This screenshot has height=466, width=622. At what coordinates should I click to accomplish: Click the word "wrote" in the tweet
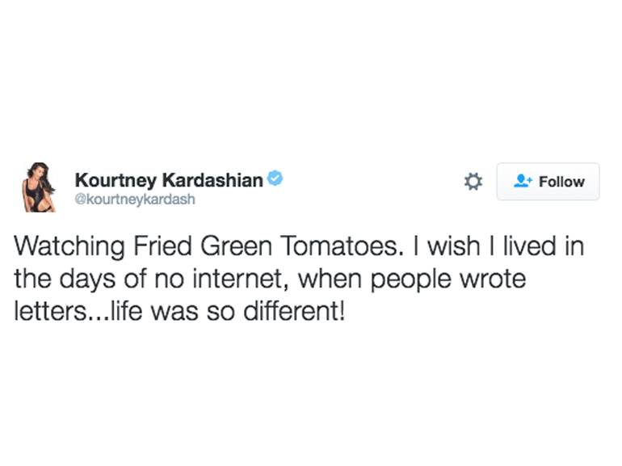(x=494, y=279)
